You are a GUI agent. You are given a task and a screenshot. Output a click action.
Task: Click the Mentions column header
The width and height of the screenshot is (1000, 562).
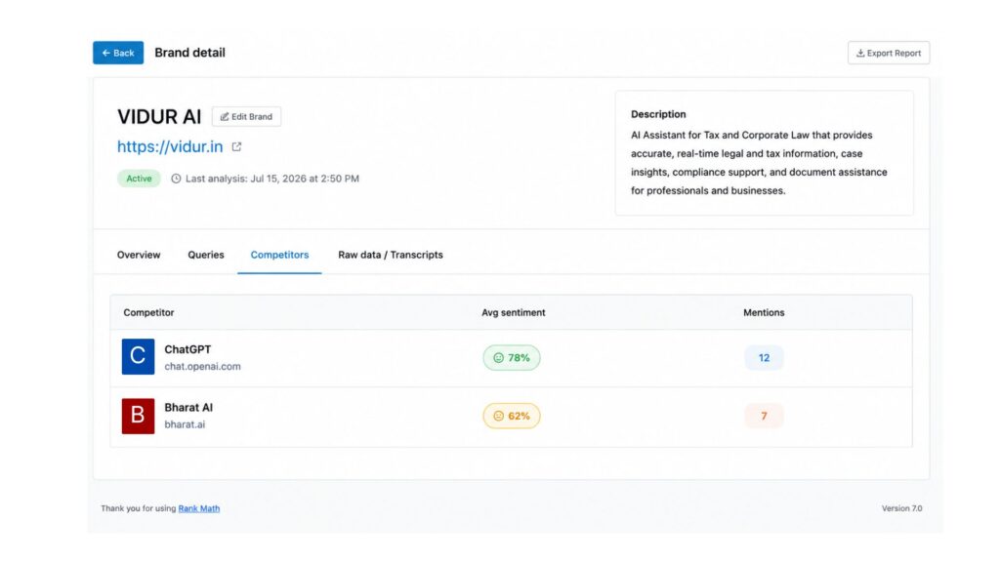pyautogui.click(x=764, y=313)
